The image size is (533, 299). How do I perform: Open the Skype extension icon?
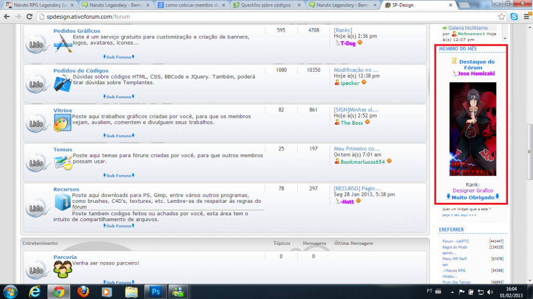coord(514,17)
